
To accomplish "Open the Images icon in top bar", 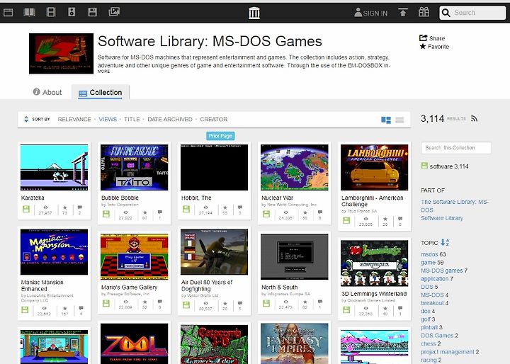I will point(114,12).
